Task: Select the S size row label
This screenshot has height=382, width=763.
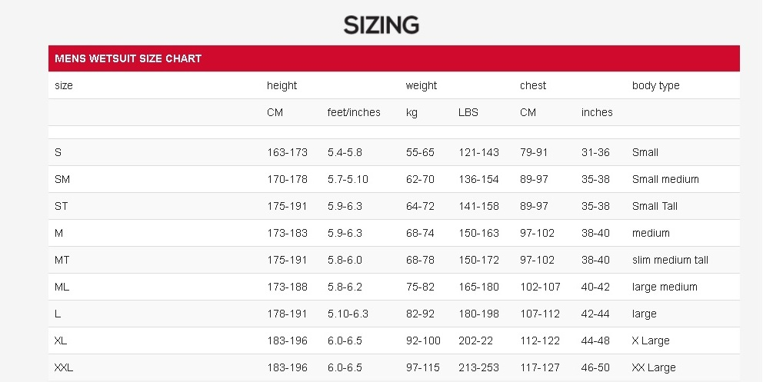Action: [58, 153]
